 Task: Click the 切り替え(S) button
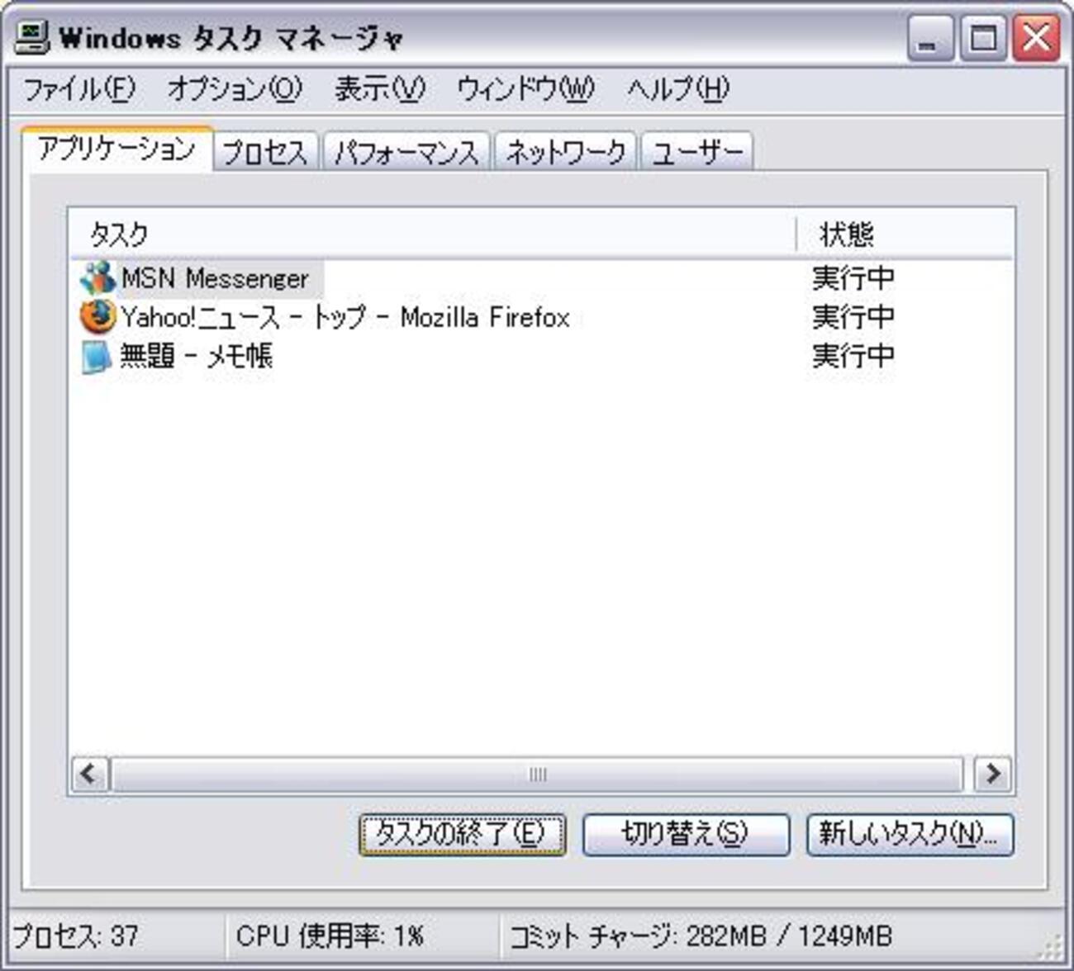tap(686, 835)
